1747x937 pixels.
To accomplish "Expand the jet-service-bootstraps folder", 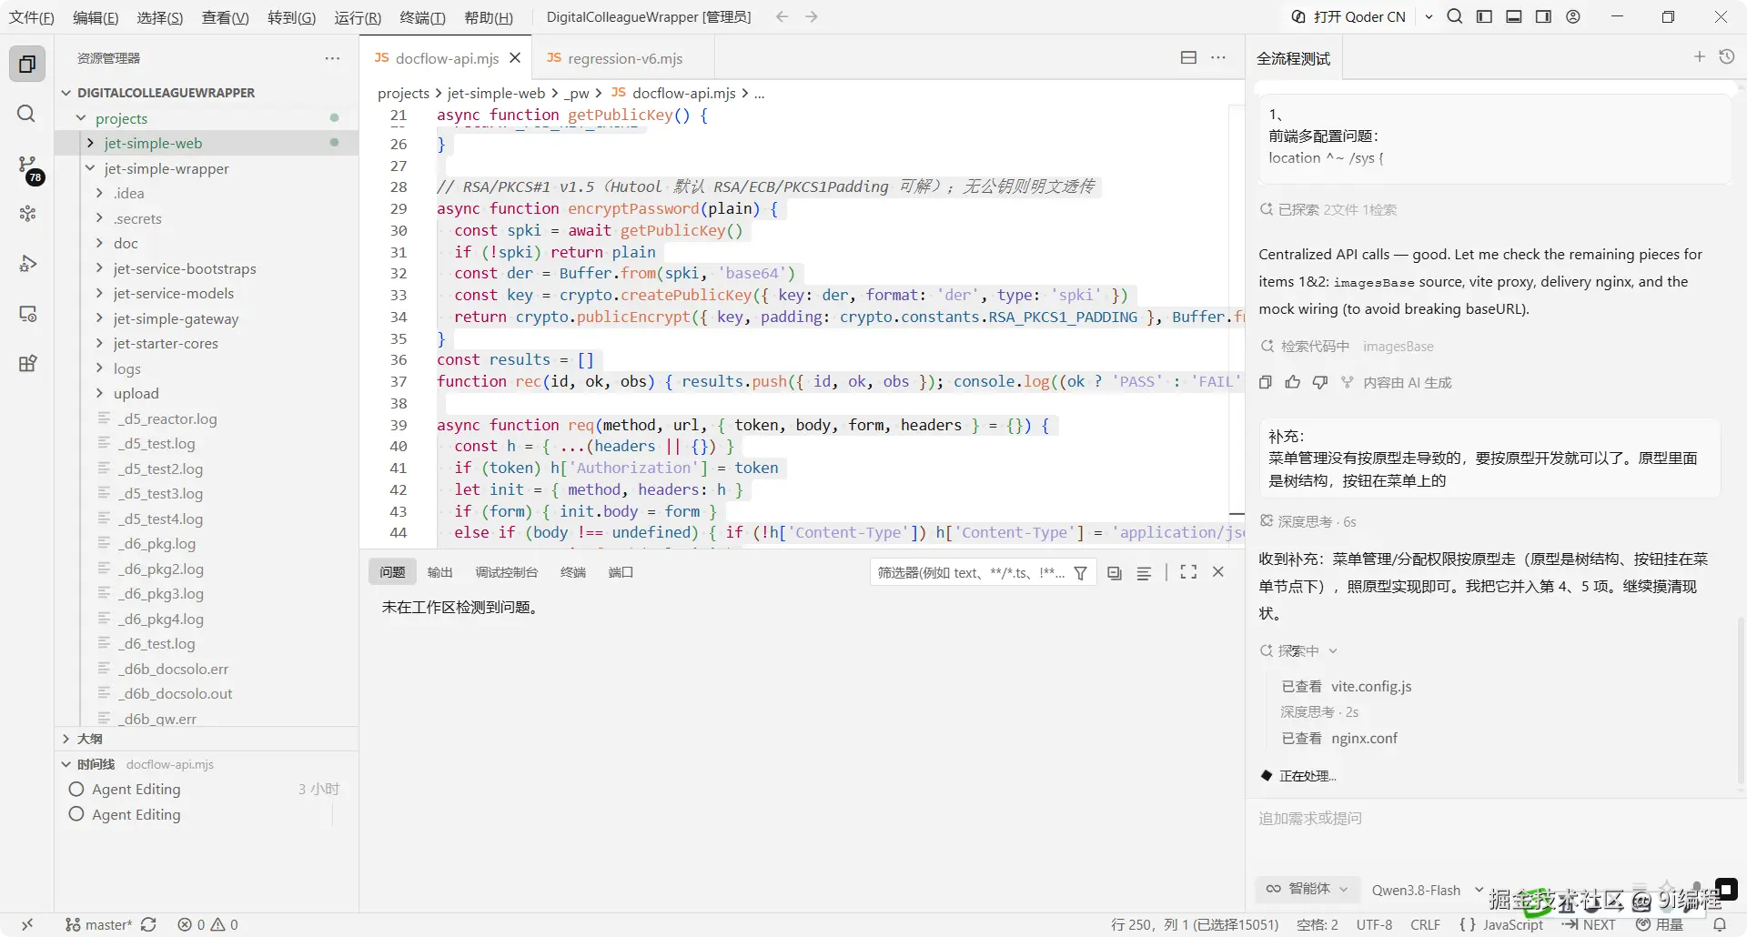I will tap(99, 268).
